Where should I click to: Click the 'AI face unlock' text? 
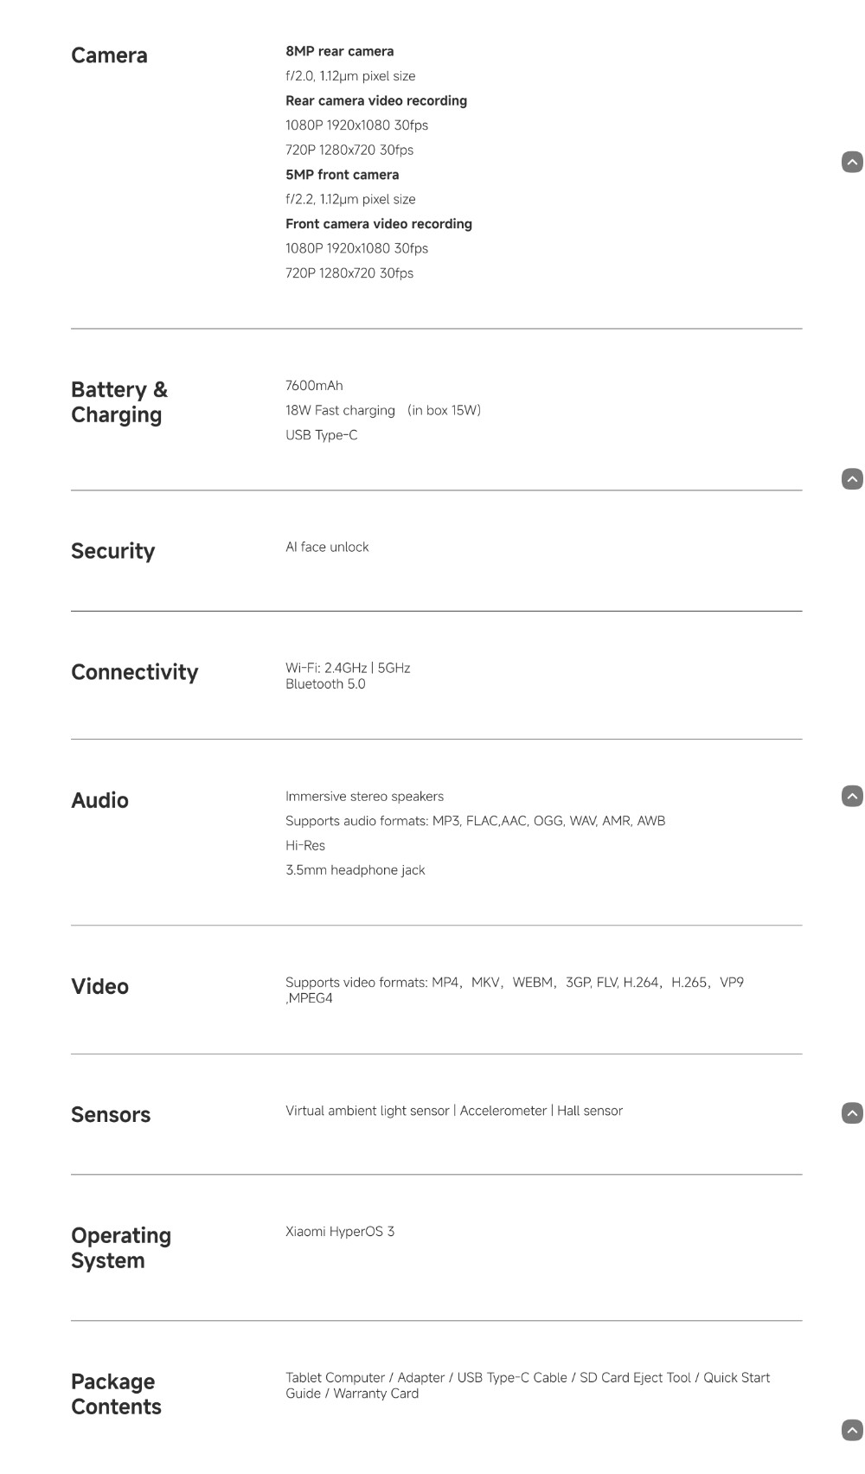(327, 547)
